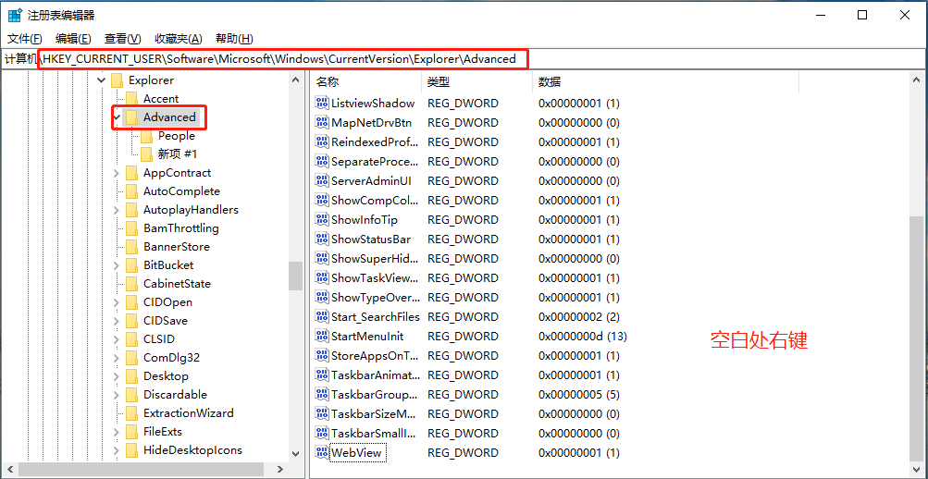Expand the AutoplayHandlers tree node
Image resolution: width=928 pixels, height=479 pixels.
pyautogui.click(x=116, y=210)
